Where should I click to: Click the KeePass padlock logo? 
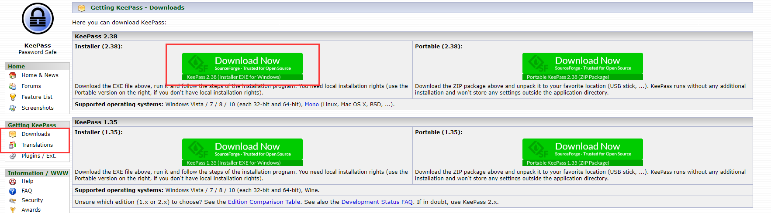(38, 19)
